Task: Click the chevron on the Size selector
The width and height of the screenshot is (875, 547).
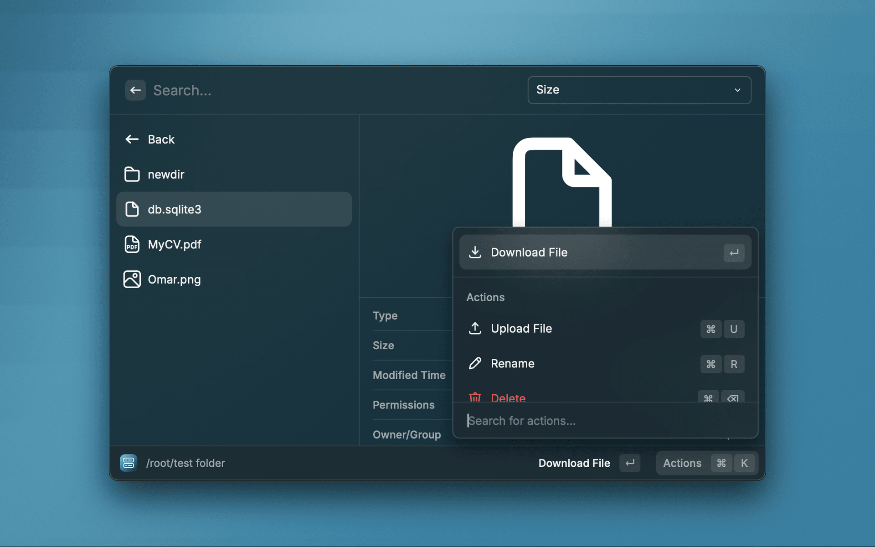Action: tap(737, 90)
